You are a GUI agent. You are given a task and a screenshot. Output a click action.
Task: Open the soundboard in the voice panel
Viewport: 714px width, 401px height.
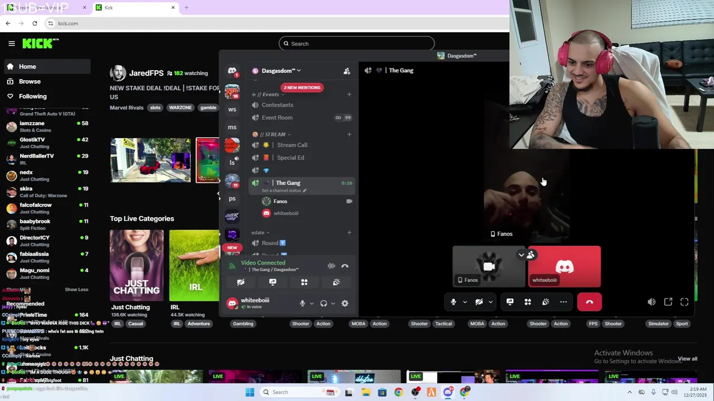click(x=336, y=282)
